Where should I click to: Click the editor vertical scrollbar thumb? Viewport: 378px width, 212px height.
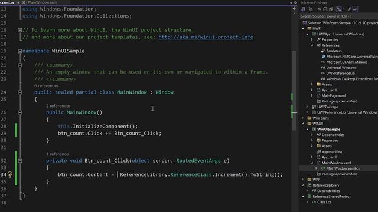[x=294, y=90]
